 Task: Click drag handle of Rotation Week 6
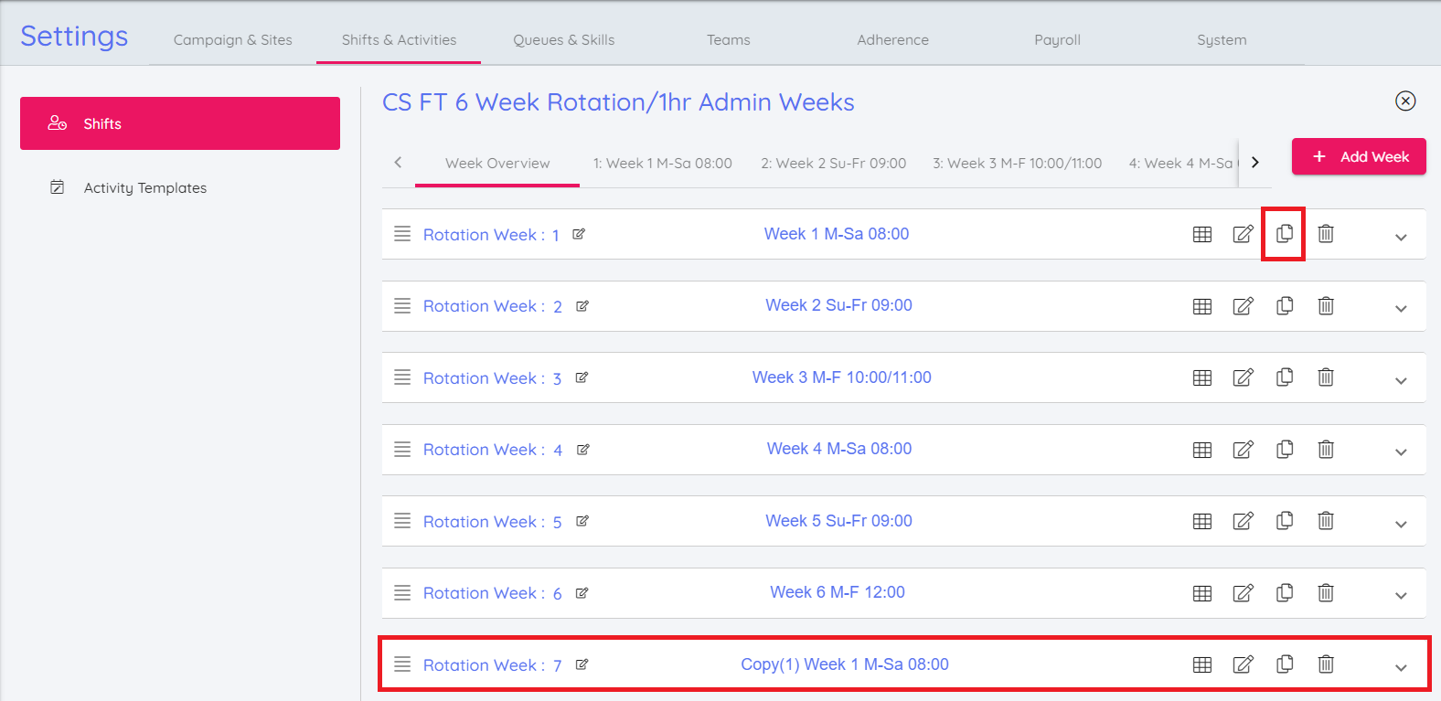tap(402, 593)
